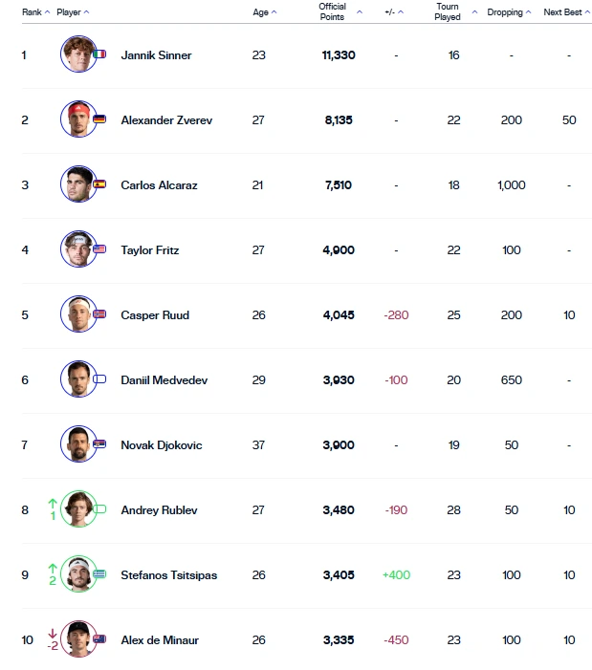The image size is (592, 670).
Task: Open Novak Djokovic's name link
Action: coord(162,445)
